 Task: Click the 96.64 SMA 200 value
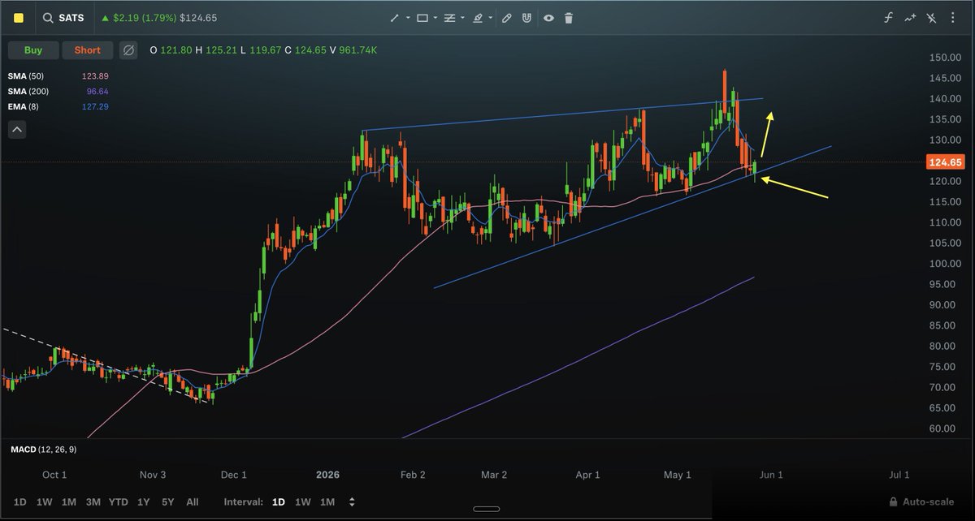(97, 91)
